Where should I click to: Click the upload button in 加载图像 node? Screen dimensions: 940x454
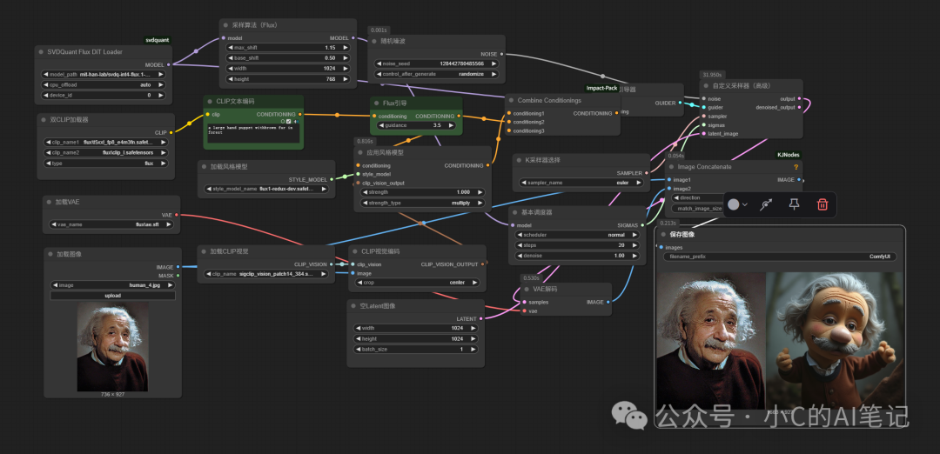click(112, 296)
